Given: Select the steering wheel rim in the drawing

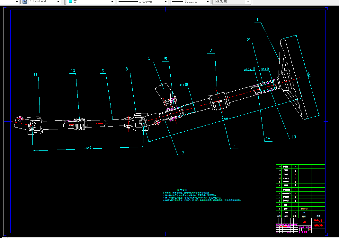Looking at the screenshot, I should point(293,79).
